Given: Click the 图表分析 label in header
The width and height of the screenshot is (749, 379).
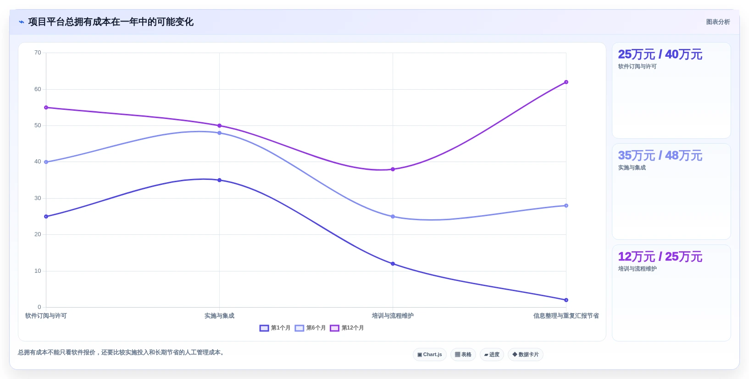Looking at the screenshot, I should click(x=718, y=22).
